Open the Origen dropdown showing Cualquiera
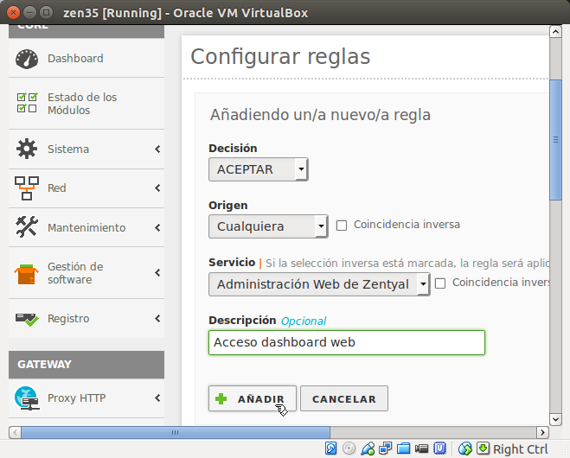This screenshot has height=458, width=570. tap(268, 226)
